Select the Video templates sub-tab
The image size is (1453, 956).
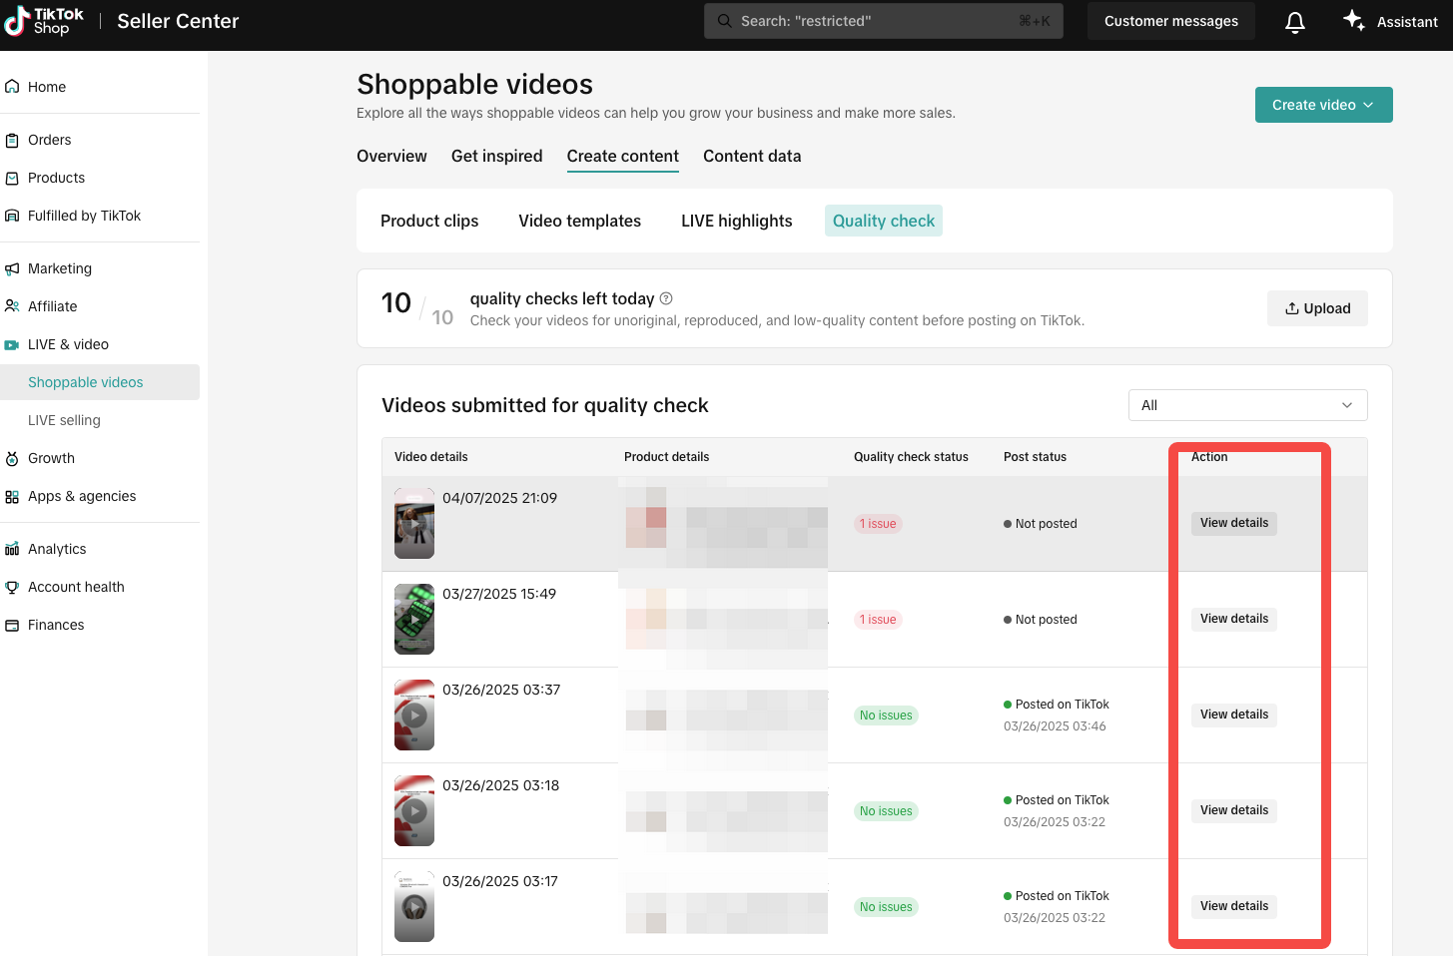pos(579,221)
